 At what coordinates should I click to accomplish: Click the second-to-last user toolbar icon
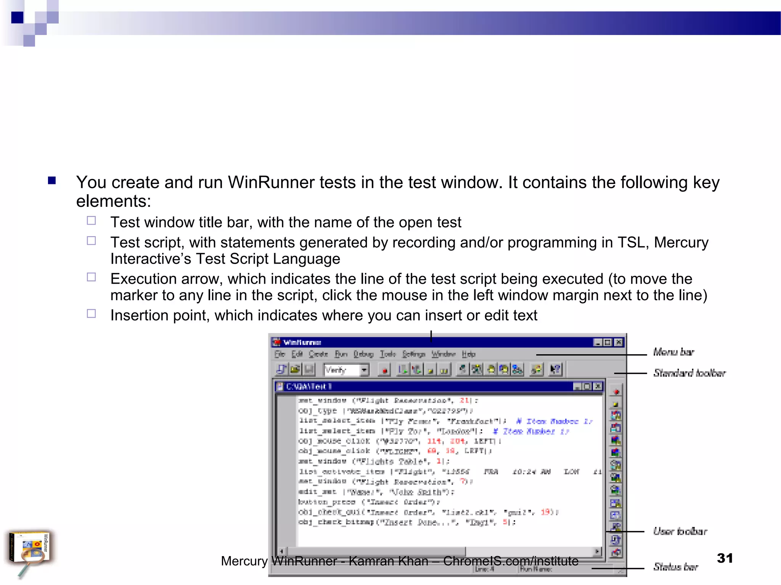point(616,540)
